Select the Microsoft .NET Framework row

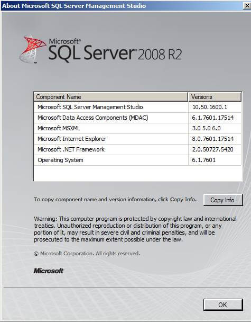pos(137,149)
